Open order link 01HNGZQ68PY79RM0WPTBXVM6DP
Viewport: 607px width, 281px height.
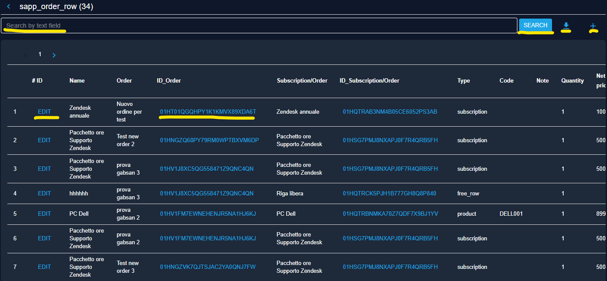209,140
